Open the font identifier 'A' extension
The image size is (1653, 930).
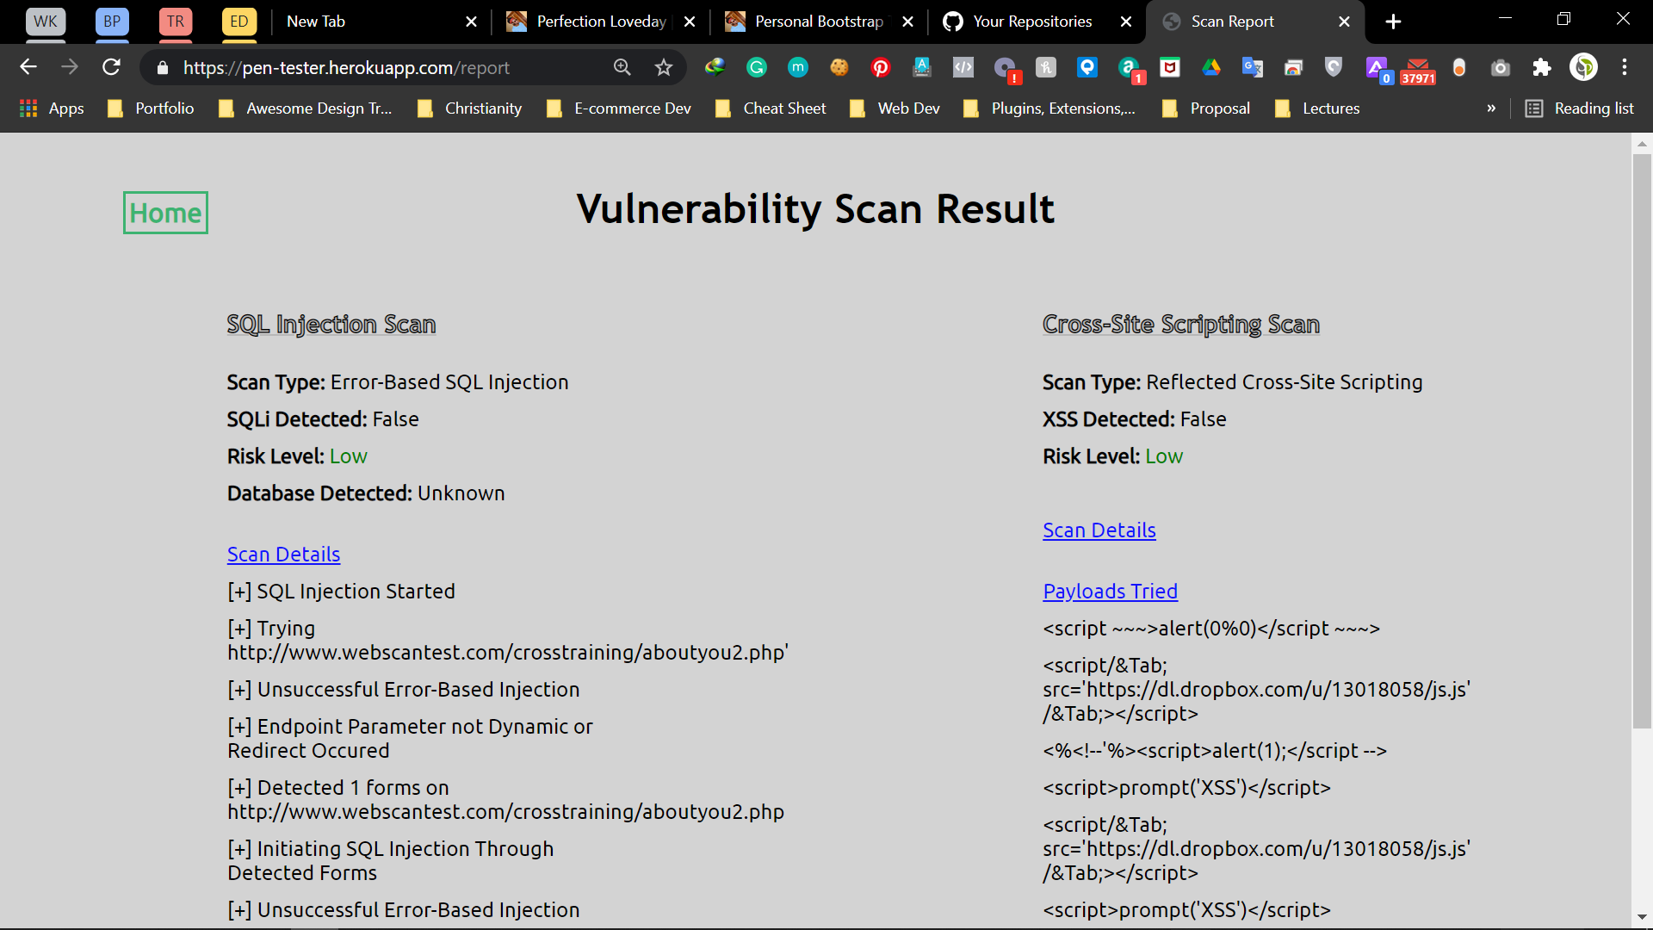[x=922, y=67]
